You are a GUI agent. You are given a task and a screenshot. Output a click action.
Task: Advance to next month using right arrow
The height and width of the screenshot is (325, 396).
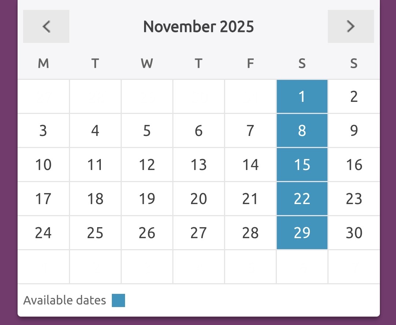pos(351,26)
